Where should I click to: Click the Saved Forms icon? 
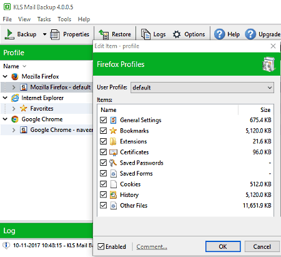[x=113, y=173]
